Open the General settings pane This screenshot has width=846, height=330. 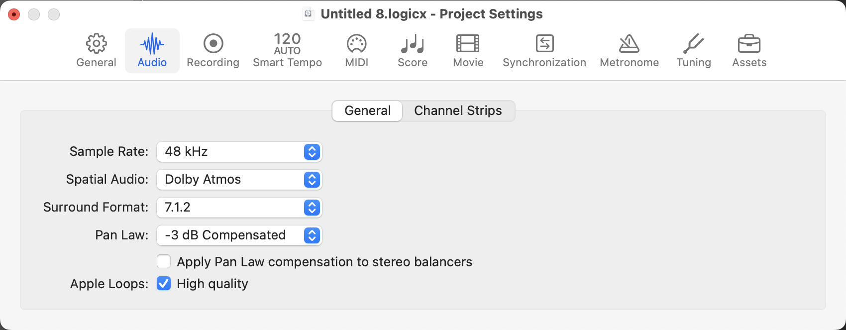click(96, 50)
